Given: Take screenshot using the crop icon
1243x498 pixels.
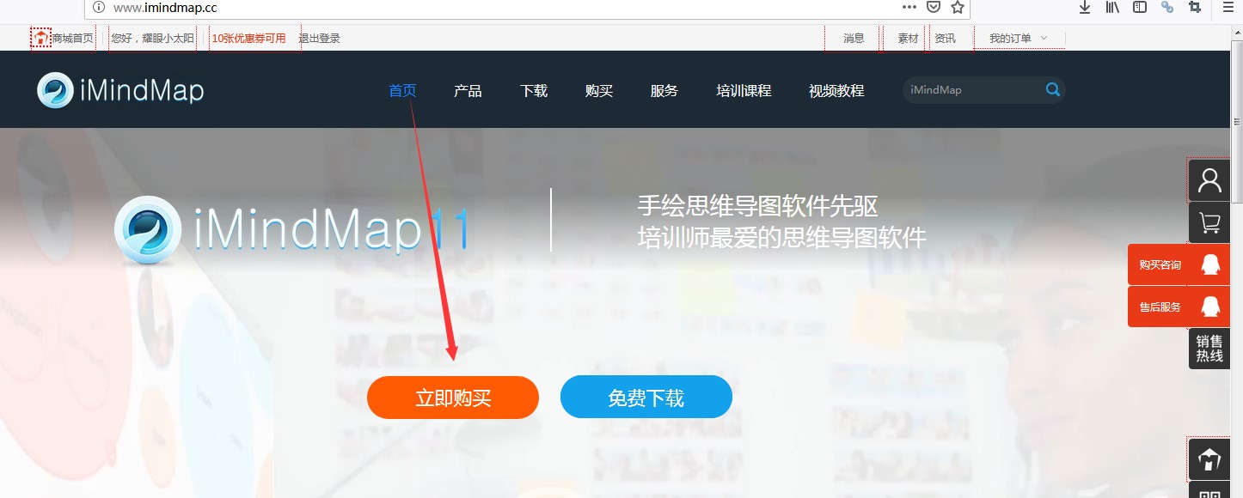Looking at the screenshot, I should click(x=1194, y=8).
